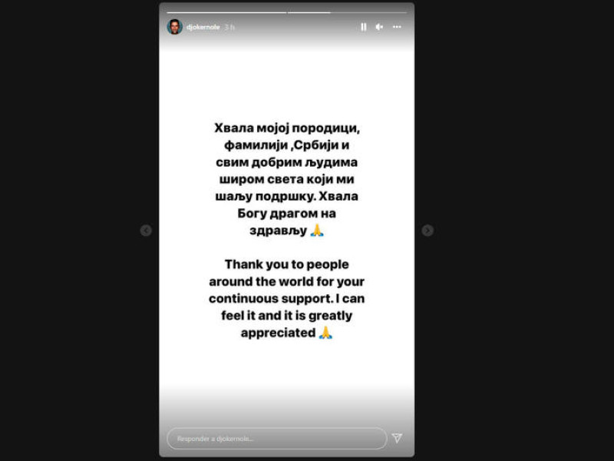Screen dimensions: 614x461
Task: Click dark backdrop left of story to dismiss
Action: pyautogui.click(x=78, y=230)
